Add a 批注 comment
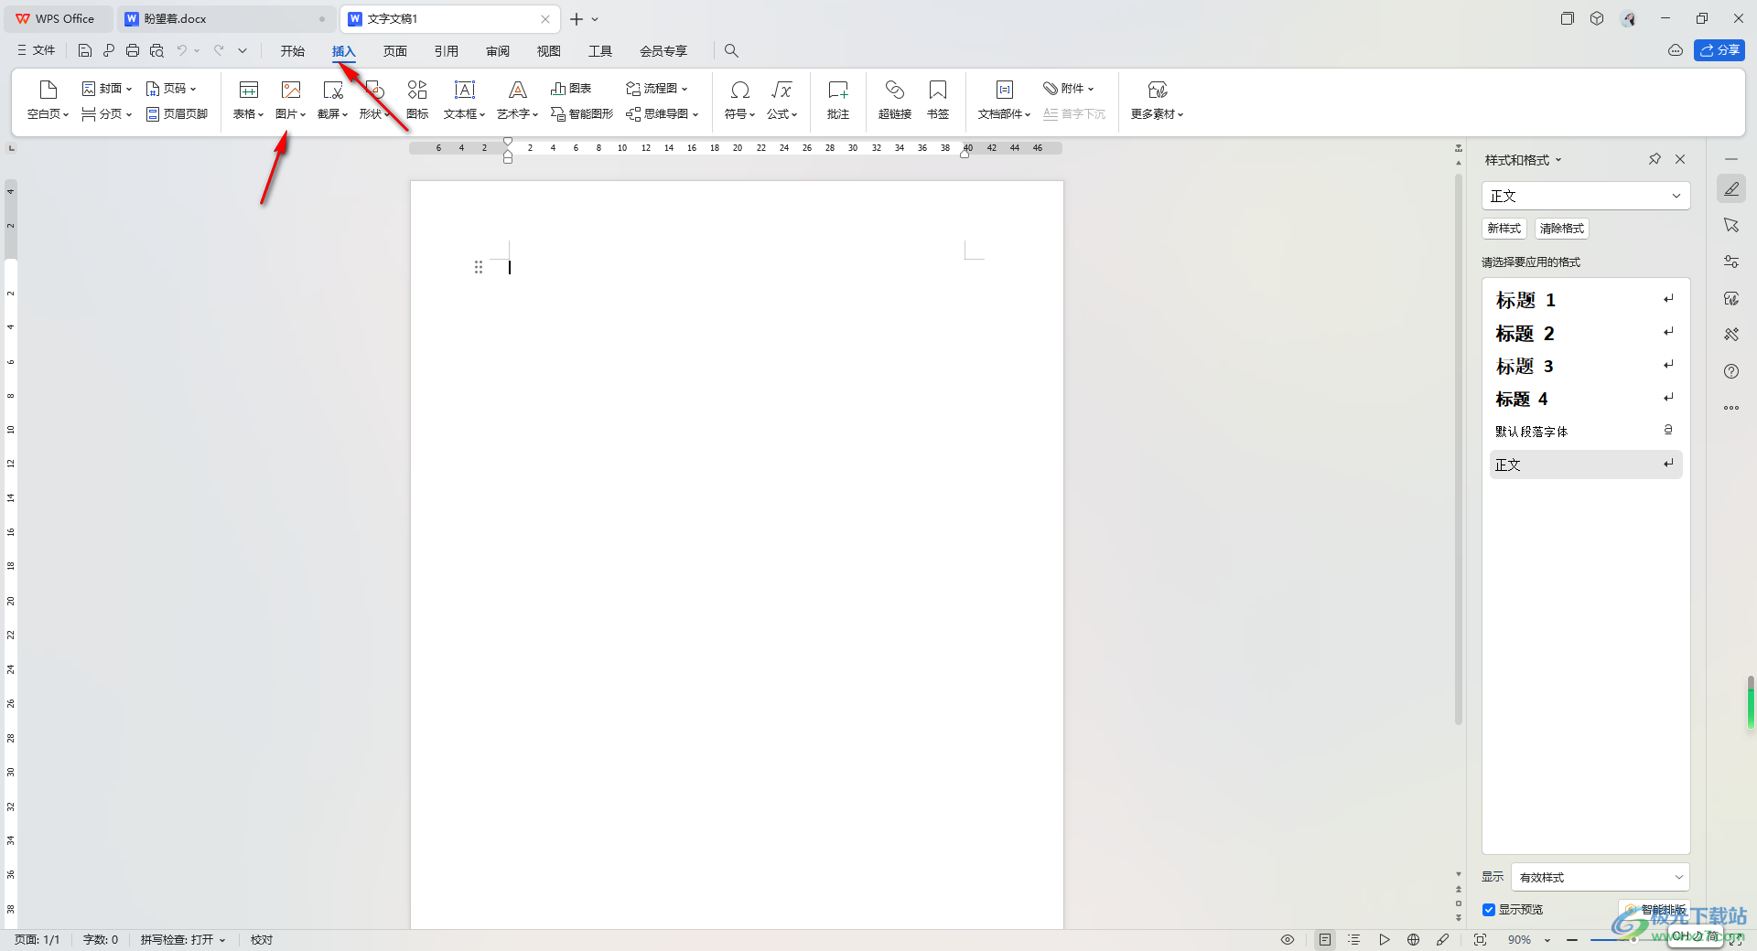This screenshot has height=951, width=1757. 838,100
